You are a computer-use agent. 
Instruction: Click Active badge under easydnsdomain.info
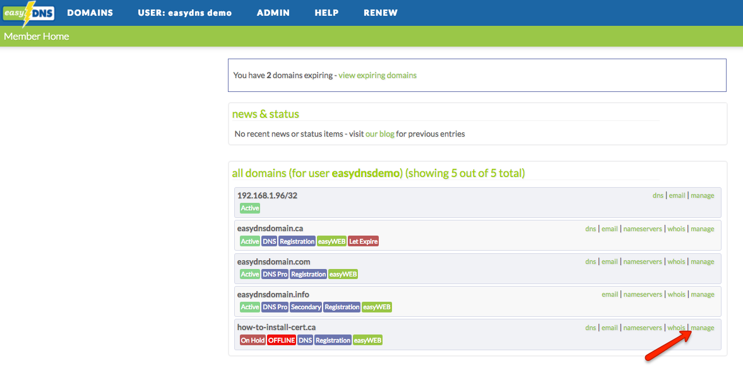250,307
